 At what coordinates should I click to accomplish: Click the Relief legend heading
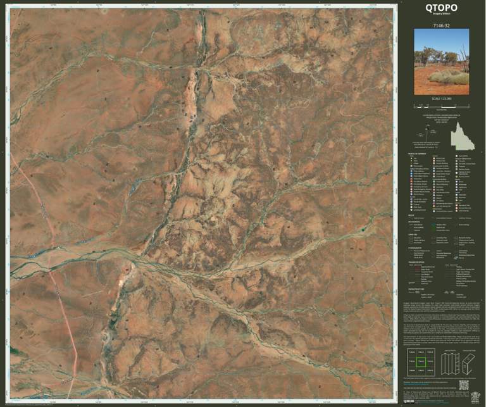[411, 215]
